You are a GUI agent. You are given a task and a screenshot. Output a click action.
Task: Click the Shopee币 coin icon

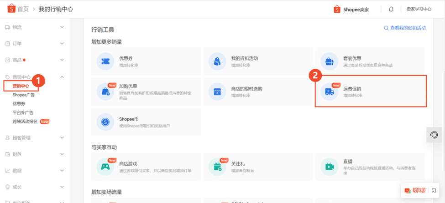[105, 122]
